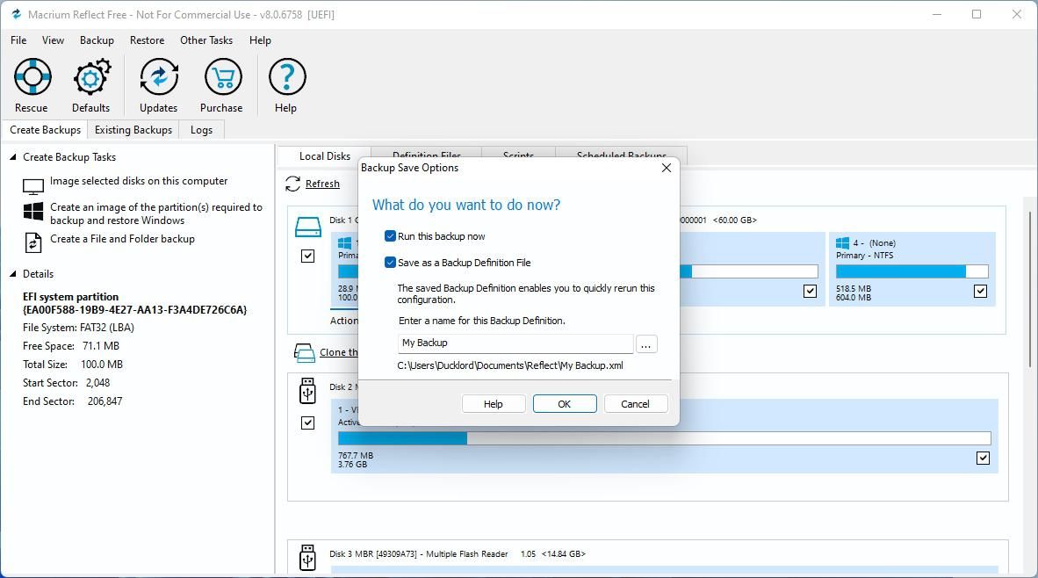Select the Local Disks tab
Viewport: 1038px width, 578px height.
[324, 156]
